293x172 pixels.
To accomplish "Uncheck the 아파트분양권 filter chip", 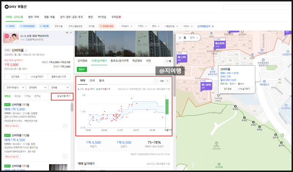I will tap(27, 26).
